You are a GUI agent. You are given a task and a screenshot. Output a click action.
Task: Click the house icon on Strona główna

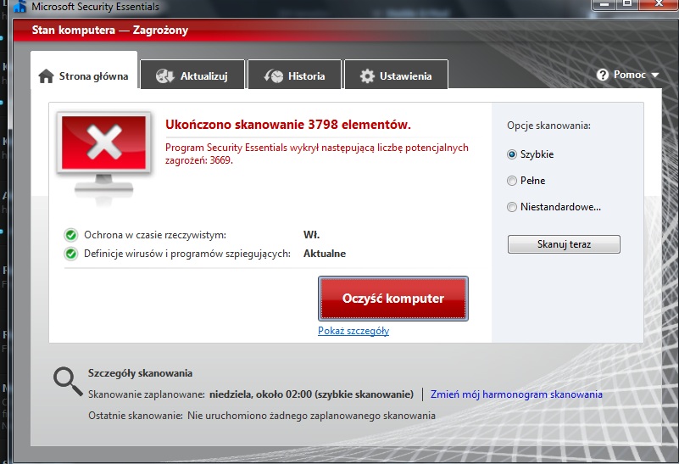coord(47,76)
